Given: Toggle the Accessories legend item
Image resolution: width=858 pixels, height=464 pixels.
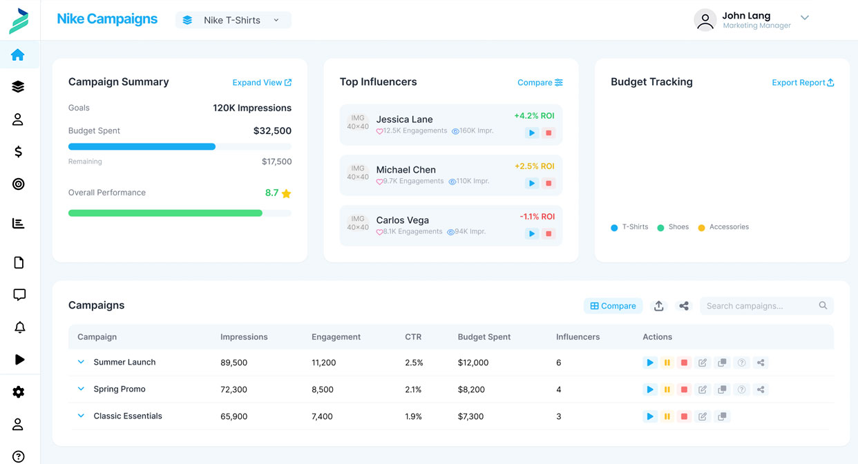Looking at the screenshot, I should tap(723, 227).
